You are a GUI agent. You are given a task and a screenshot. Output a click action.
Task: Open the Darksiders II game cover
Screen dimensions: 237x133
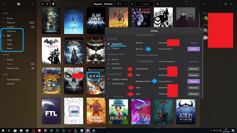74,81
